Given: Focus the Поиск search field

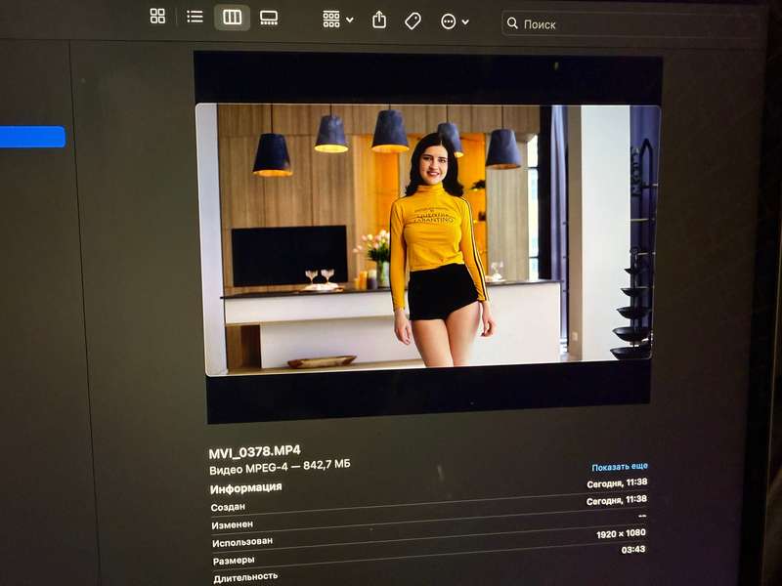Looking at the screenshot, I should (630, 23).
